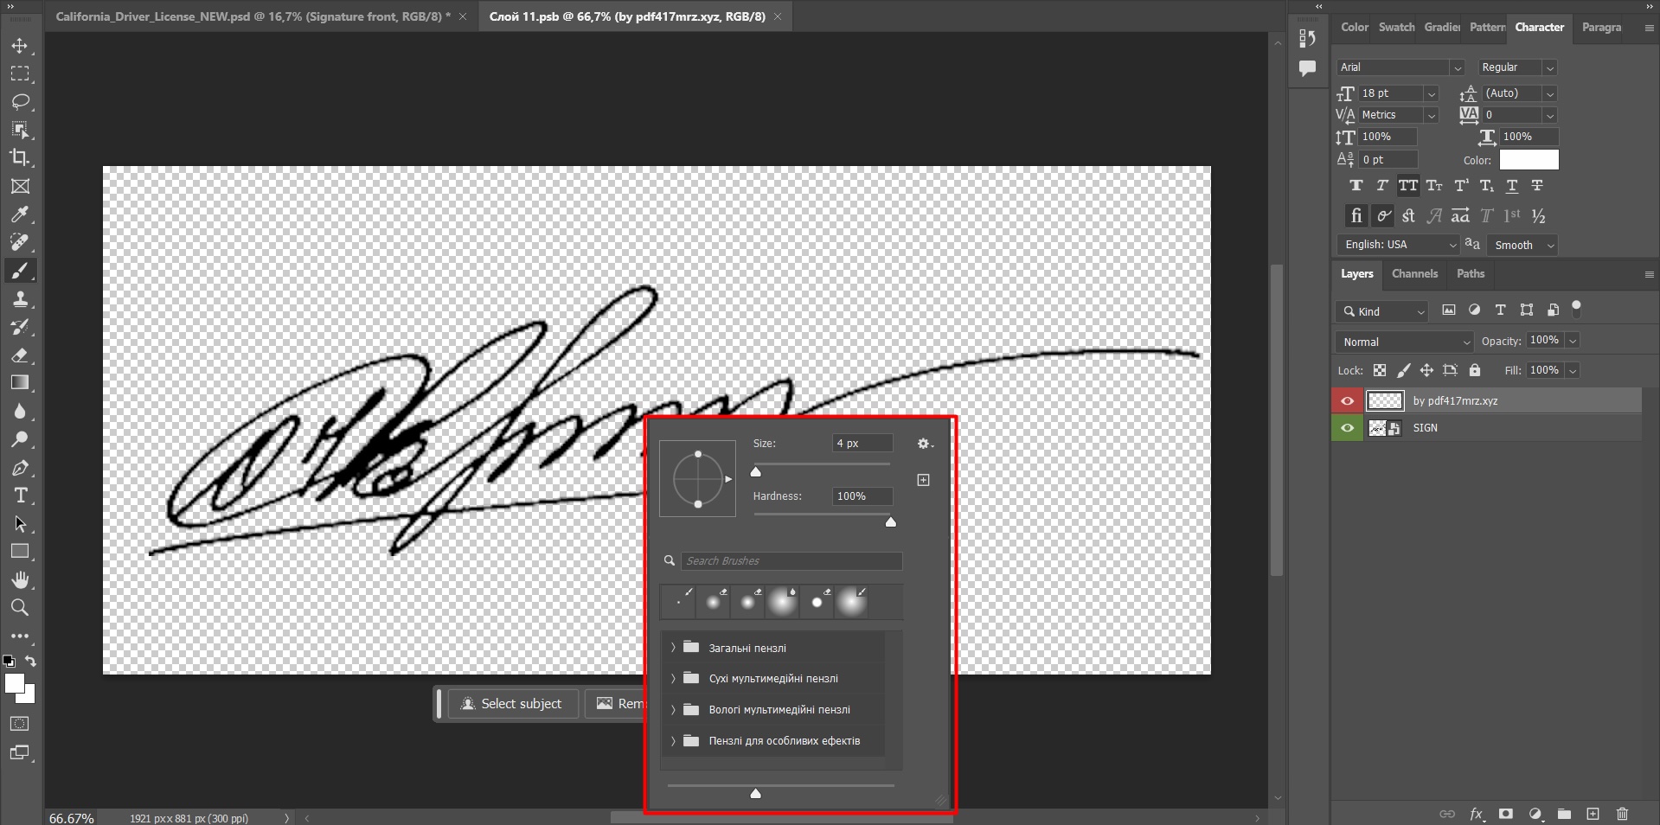Open the Paragraph panel
1660x825 pixels.
(x=1600, y=27)
